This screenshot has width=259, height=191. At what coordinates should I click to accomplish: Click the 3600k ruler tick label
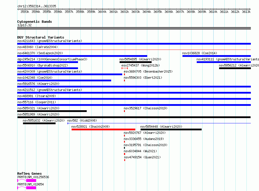tap(102, 12)
